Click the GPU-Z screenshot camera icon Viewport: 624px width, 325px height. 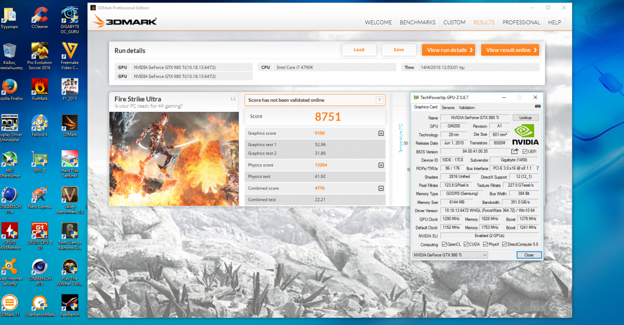538,107
